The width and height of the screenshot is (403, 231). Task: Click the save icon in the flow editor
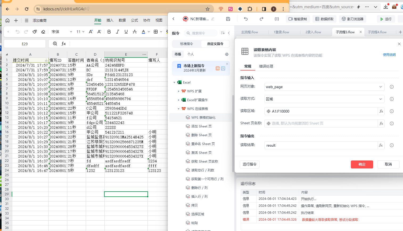[x=228, y=19]
